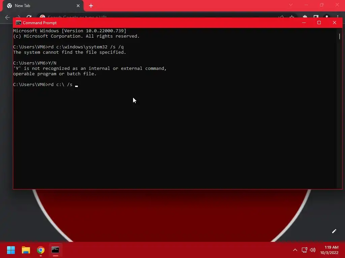The height and width of the screenshot is (258, 345).
Task: Open the Windows Start menu
Action: pos(11,250)
